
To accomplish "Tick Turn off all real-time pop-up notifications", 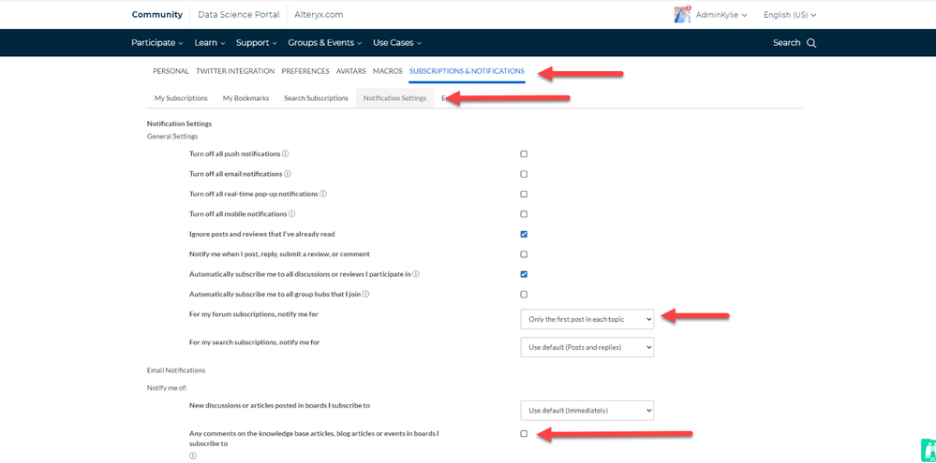I will click(x=524, y=195).
